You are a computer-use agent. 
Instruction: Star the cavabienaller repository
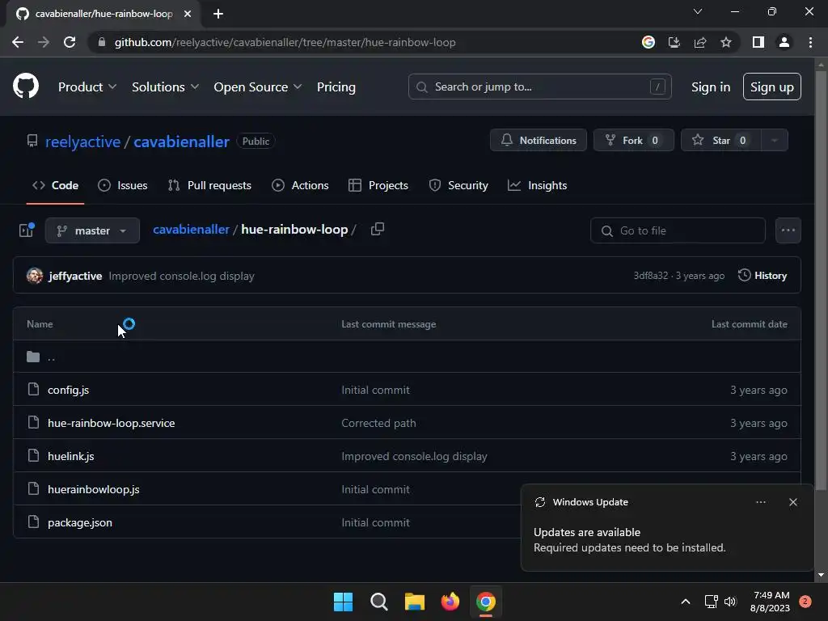(x=720, y=140)
